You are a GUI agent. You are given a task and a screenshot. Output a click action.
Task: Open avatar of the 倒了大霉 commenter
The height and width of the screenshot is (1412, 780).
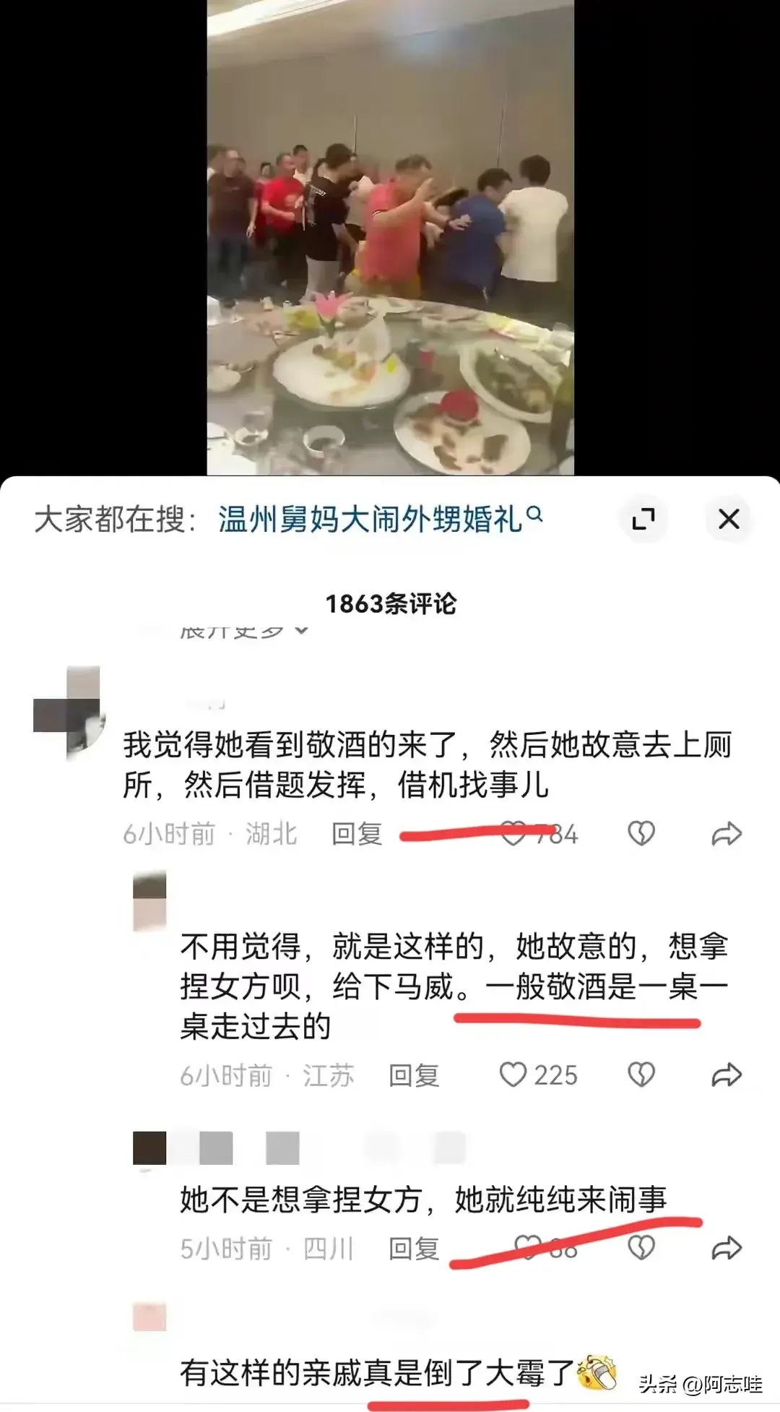point(149,1317)
